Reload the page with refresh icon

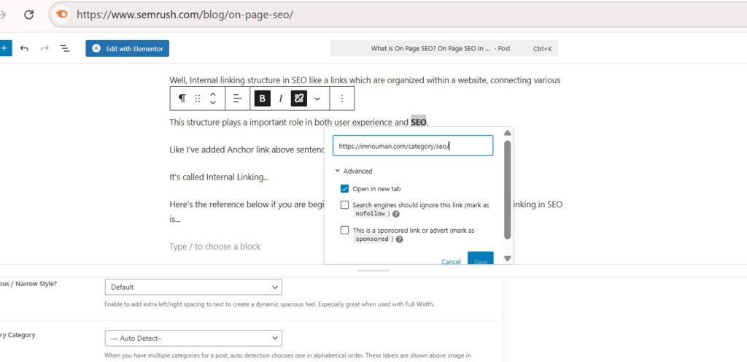pyautogui.click(x=29, y=15)
